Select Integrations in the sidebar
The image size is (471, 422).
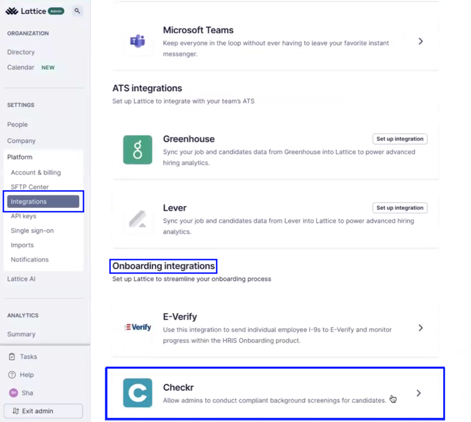(43, 202)
